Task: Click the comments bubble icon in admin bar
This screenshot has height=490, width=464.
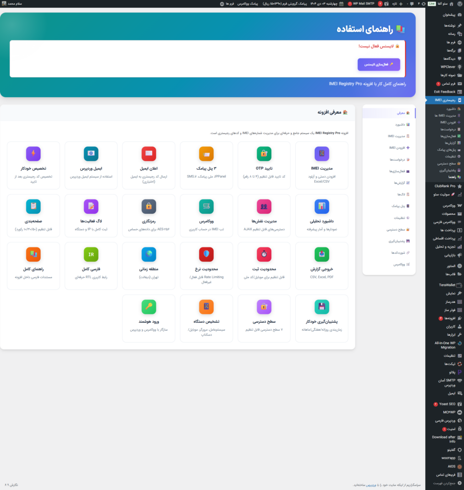Action: tap(412, 4)
